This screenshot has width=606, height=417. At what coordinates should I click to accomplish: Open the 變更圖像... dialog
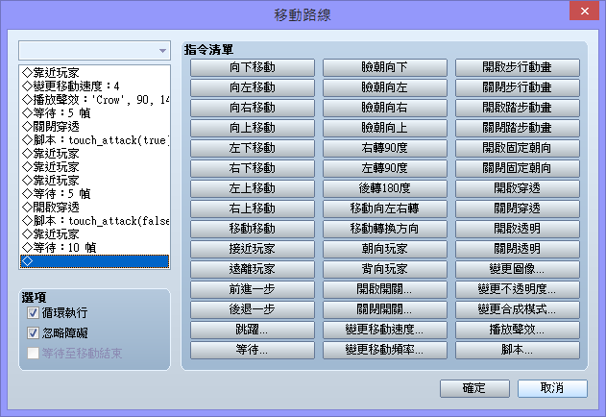(517, 269)
